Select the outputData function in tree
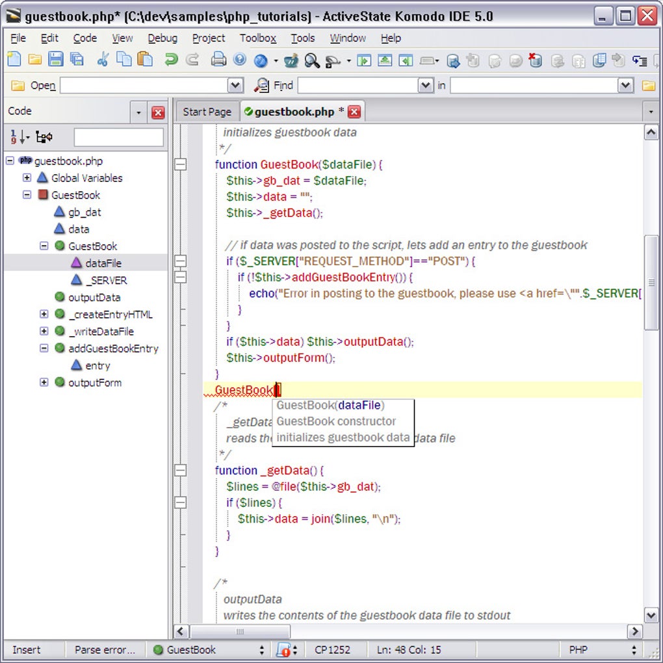 [x=94, y=297]
